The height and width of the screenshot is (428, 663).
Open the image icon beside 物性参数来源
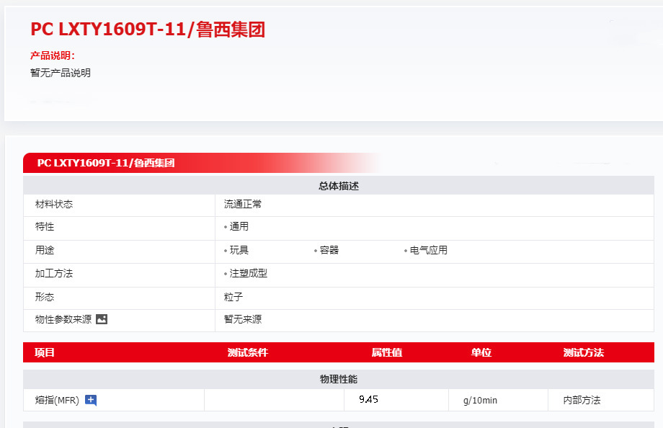click(x=102, y=319)
